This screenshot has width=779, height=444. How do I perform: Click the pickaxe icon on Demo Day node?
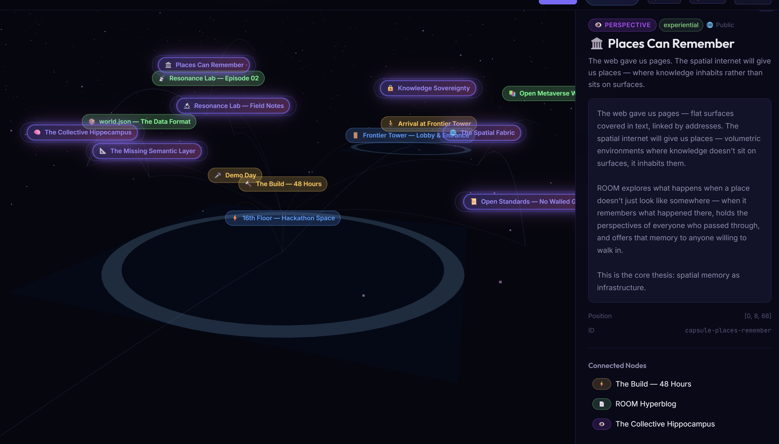click(x=217, y=175)
